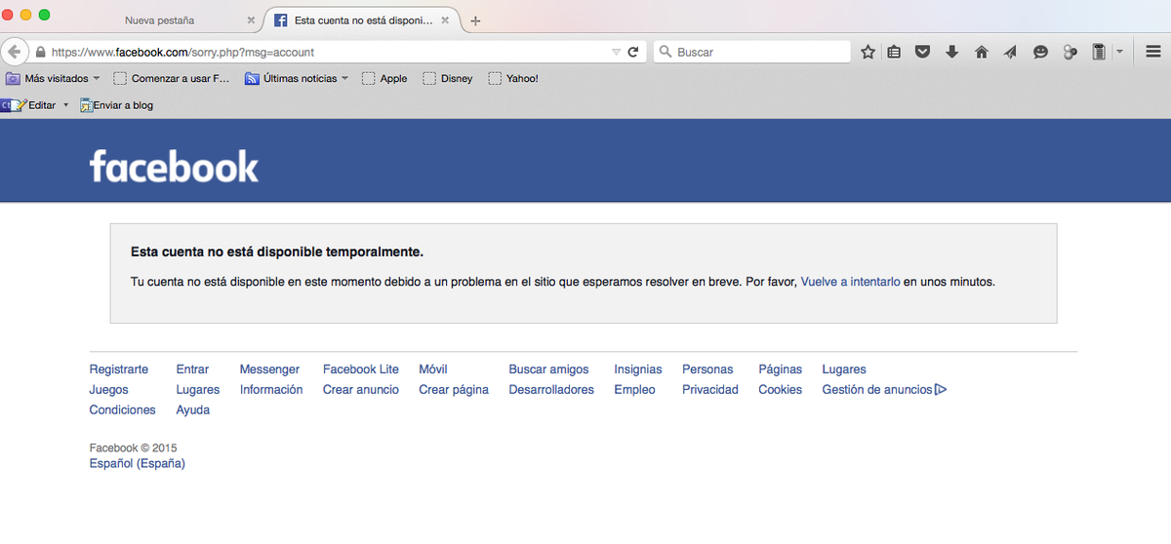This screenshot has height=544, width=1171.
Task: Click the Juegos footer link
Action: pos(108,389)
